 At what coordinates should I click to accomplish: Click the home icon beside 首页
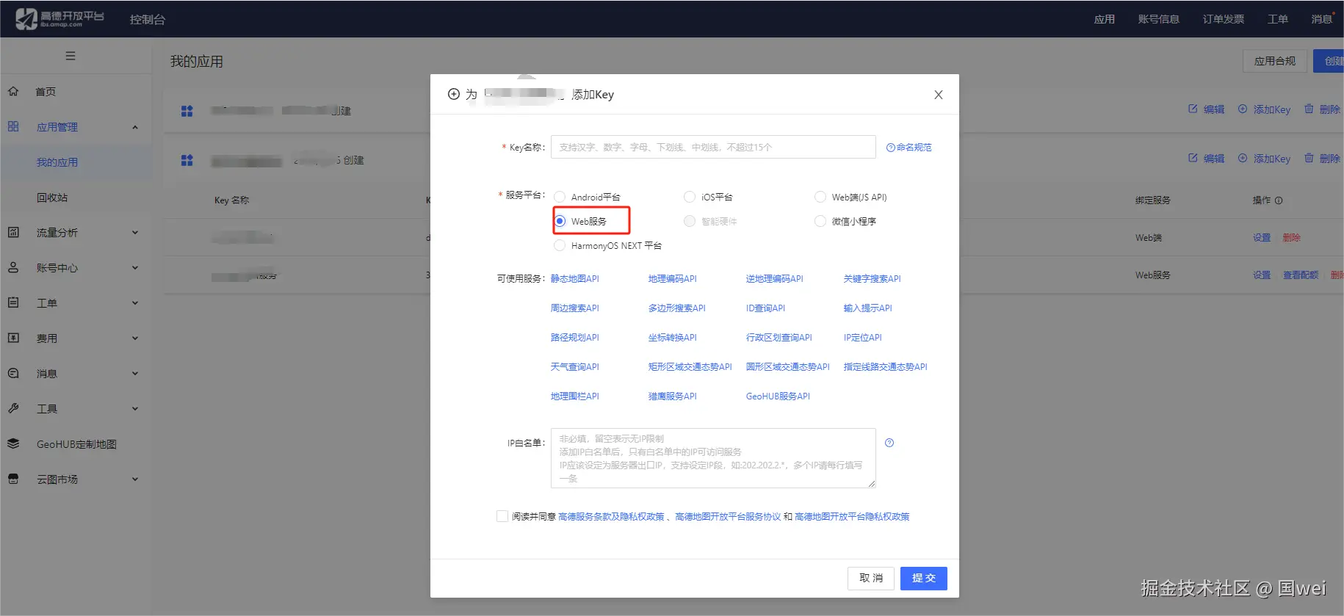pyautogui.click(x=13, y=92)
